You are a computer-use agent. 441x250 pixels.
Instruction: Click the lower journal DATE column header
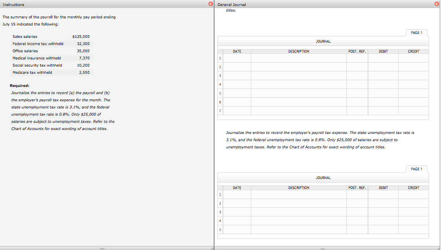click(237, 188)
